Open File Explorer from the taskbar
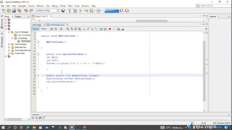 (34, 127)
